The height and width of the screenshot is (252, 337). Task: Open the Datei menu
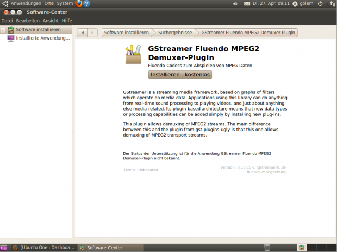(7, 20)
